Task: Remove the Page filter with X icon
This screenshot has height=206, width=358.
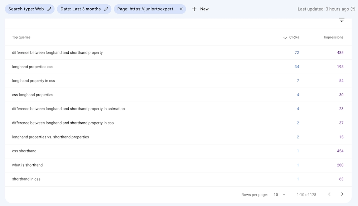Action: (181, 9)
